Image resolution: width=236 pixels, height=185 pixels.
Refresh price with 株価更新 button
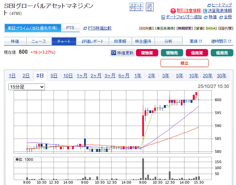123,53
